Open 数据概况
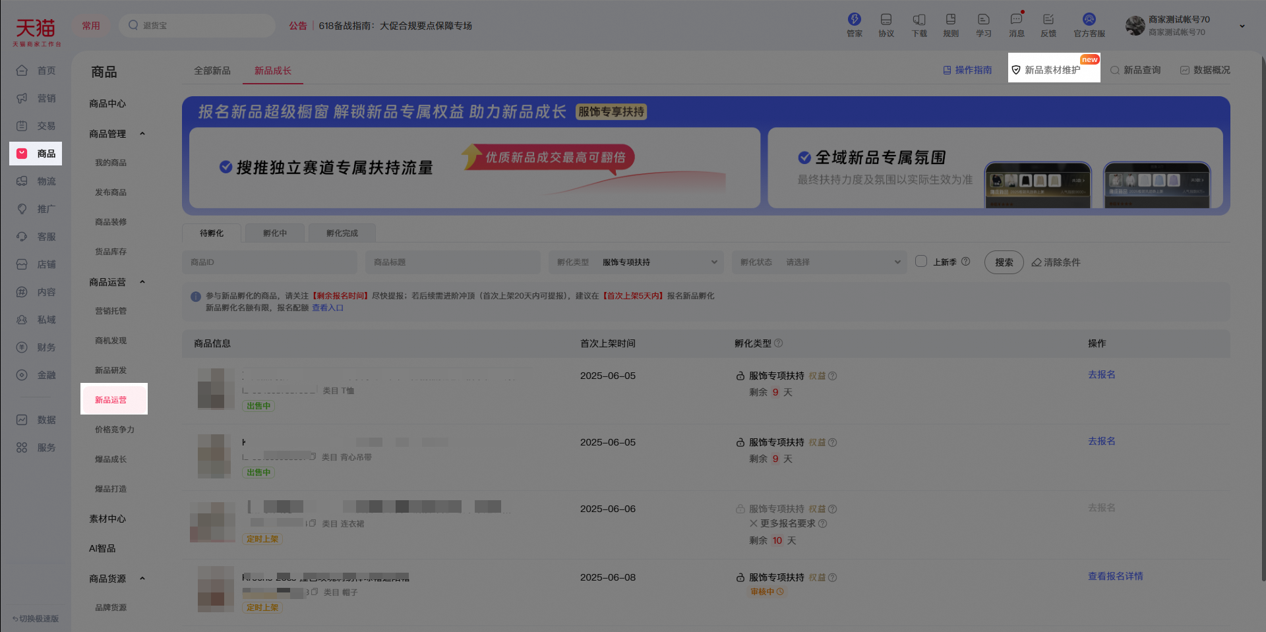Viewport: 1266px width, 632px height. [1205, 70]
